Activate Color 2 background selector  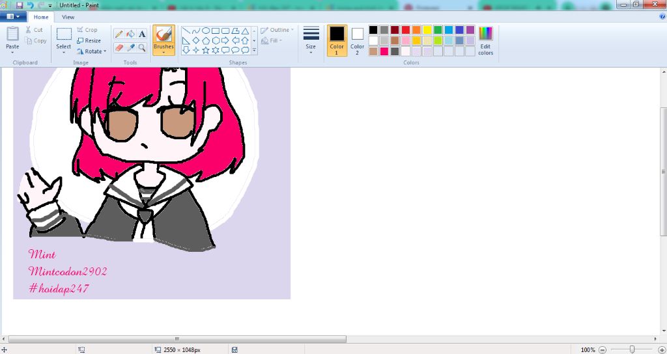tap(358, 40)
